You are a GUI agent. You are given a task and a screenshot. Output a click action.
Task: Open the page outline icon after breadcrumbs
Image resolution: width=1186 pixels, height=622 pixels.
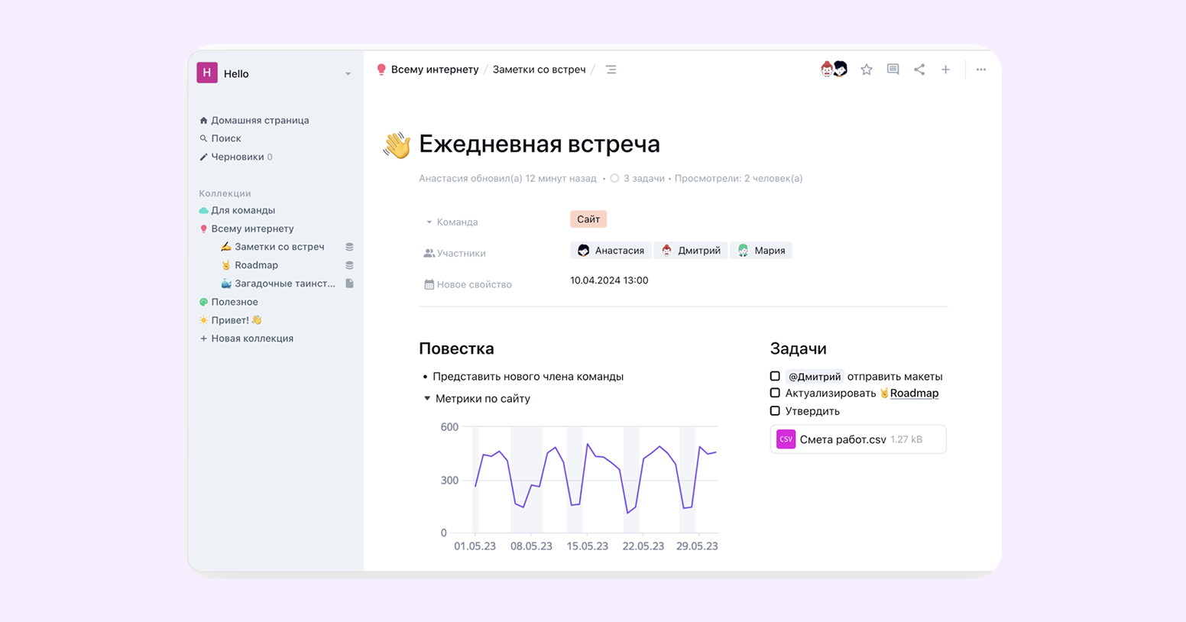(x=611, y=69)
